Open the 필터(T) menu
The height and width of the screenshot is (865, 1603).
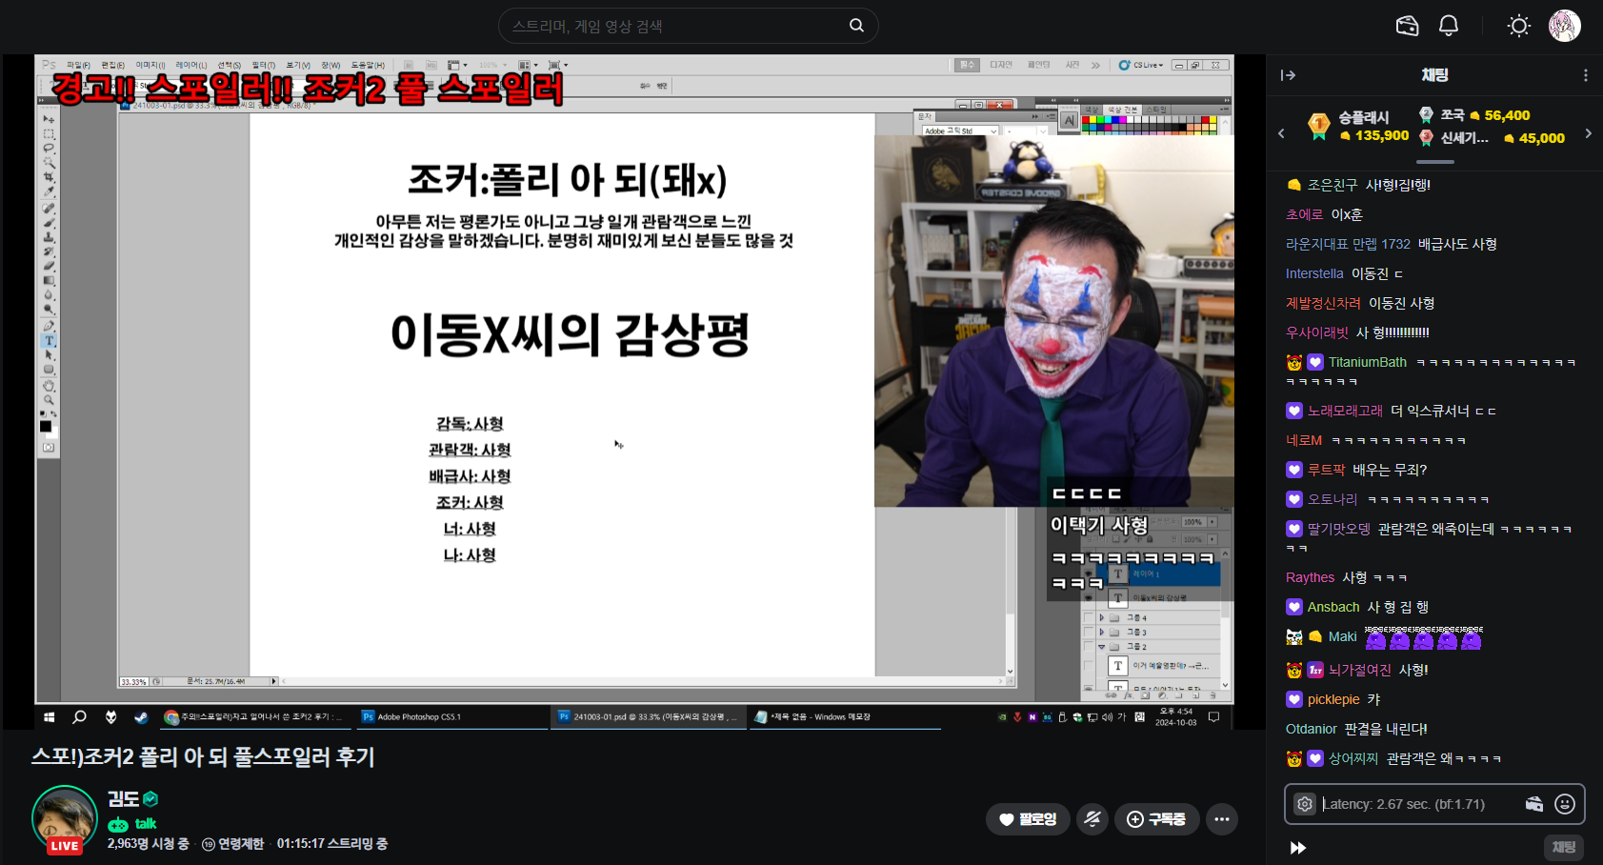coord(264,66)
